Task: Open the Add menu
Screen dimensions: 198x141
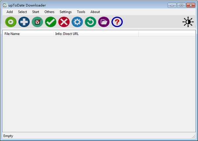Action: coord(10,12)
